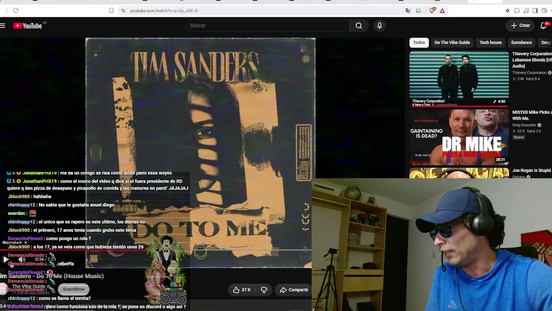The width and height of the screenshot is (552, 311).
Task: Click the Crear button
Action: point(521,25)
